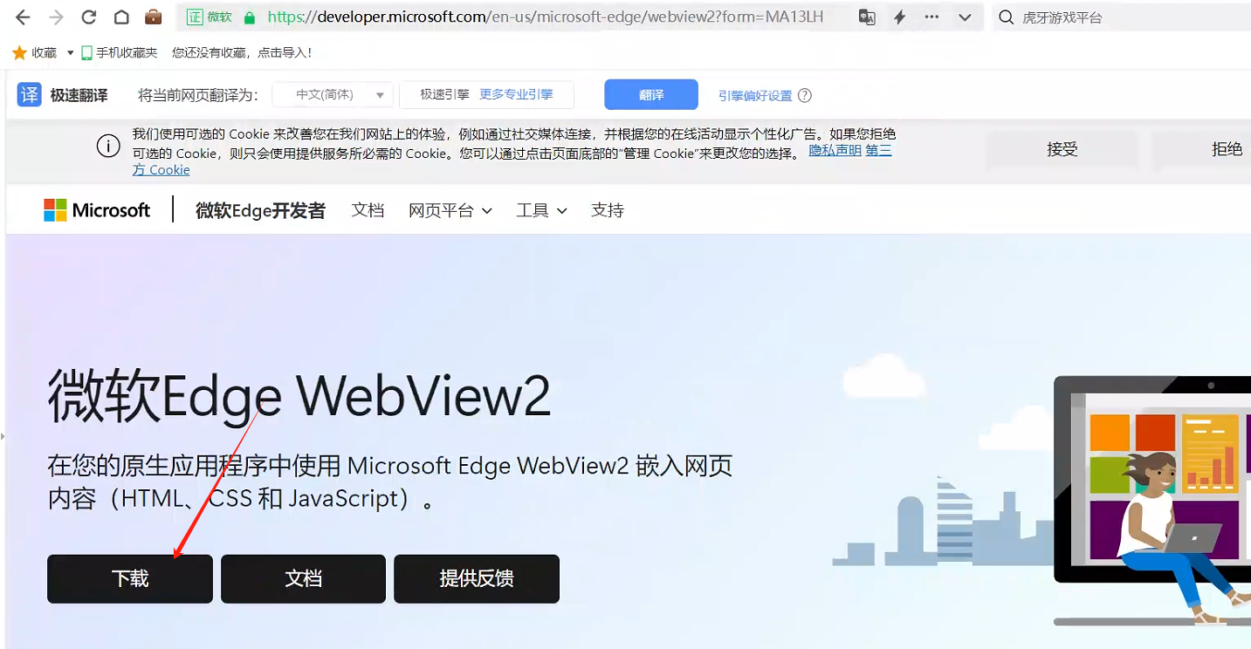1251x649 pixels.
Task: Open the 文档 nav menu item
Action: pos(368,210)
